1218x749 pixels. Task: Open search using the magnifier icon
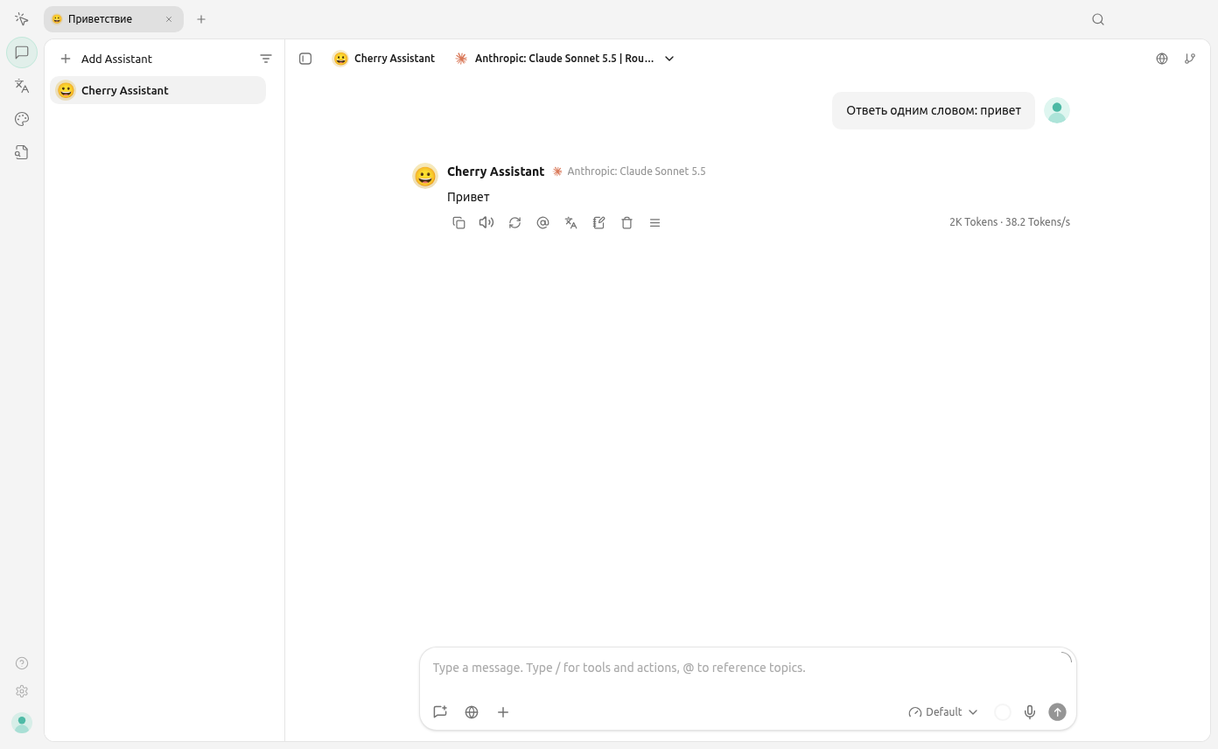[1098, 19]
